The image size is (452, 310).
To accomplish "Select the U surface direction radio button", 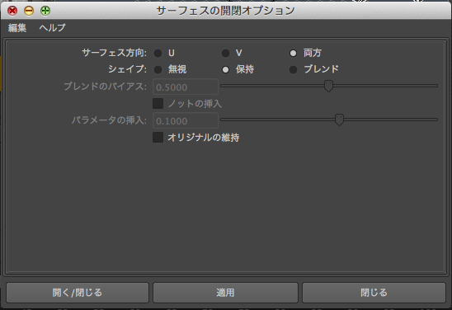I will pyautogui.click(x=158, y=53).
